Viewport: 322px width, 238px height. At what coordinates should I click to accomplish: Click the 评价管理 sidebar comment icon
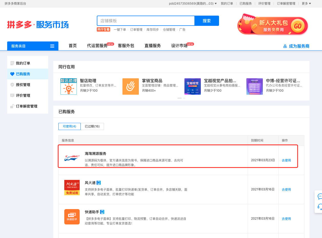[x=12, y=95]
